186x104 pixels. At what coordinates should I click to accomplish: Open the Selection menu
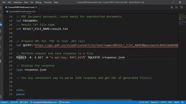point(17,2)
